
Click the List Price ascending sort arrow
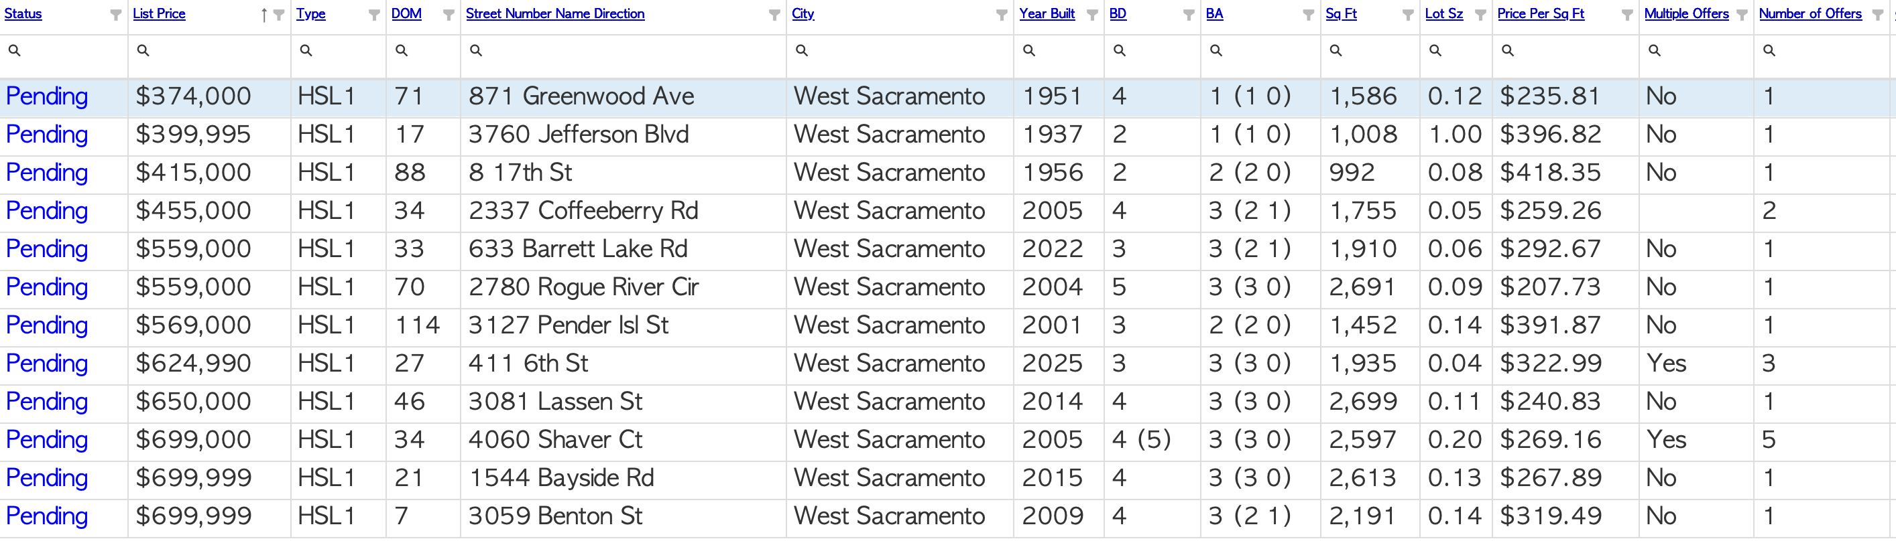(264, 15)
